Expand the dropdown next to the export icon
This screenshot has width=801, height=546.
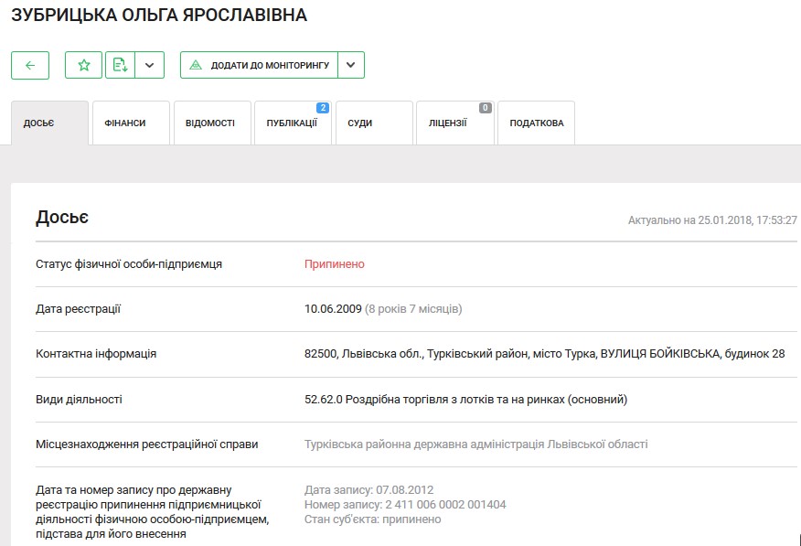(150, 65)
